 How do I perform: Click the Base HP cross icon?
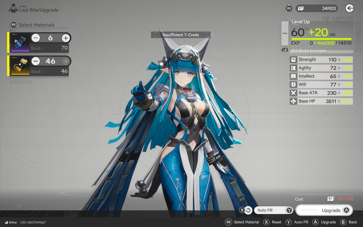click(293, 101)
